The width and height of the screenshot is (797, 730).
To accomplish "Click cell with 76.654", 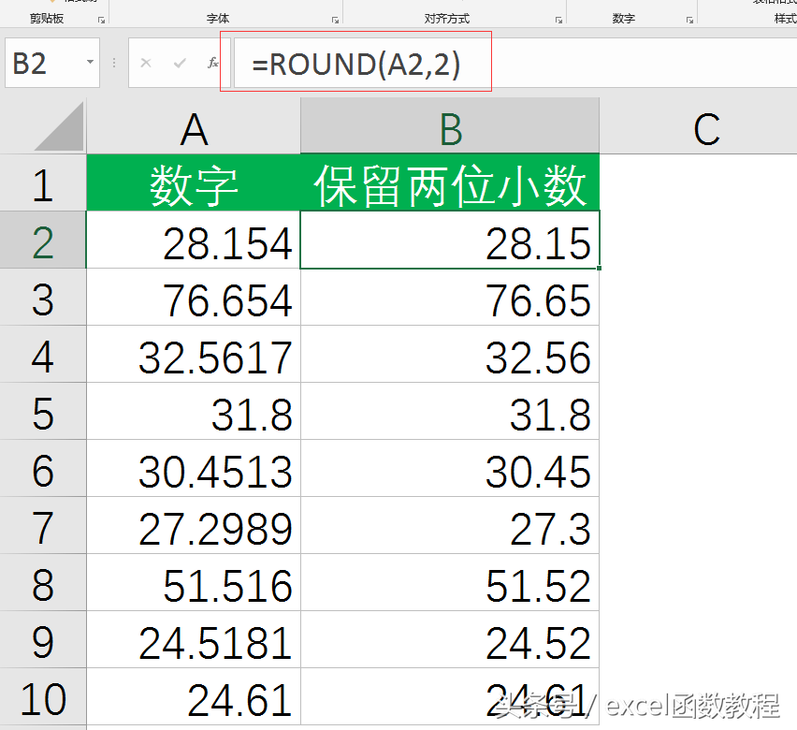I will click(x=194, y=297).
